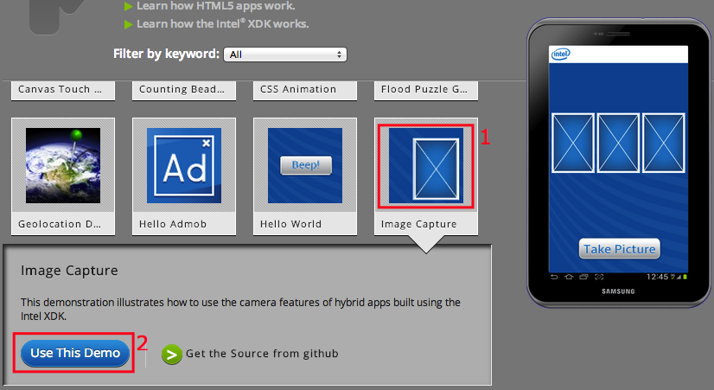The image size is (714, 390).
Task: Tap the screenshot icon on tablet bar
Action: (599, 277)
